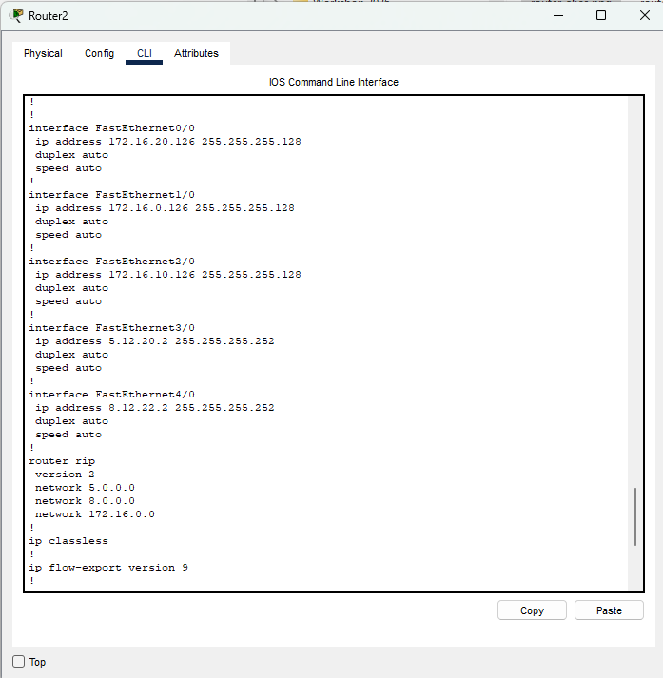
Task: Click the 'network 8.0.0.0' line
Action: click(x=85, y=501)
